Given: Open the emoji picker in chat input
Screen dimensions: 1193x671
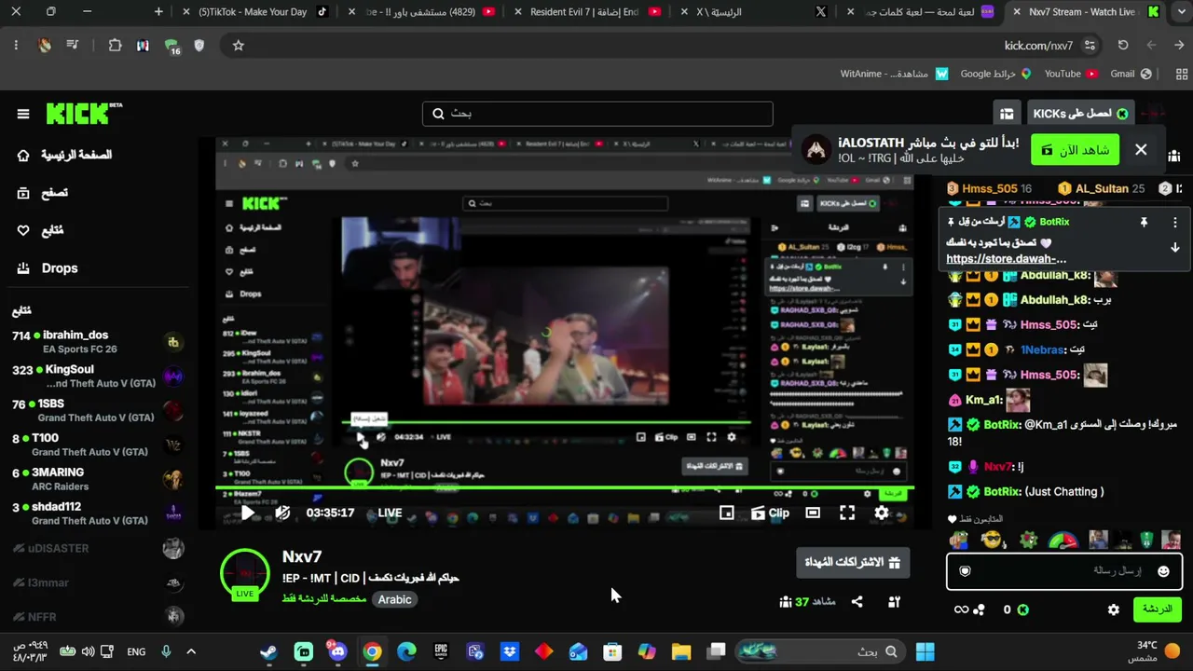Looking at the screenshot, I should (1163, 571).
